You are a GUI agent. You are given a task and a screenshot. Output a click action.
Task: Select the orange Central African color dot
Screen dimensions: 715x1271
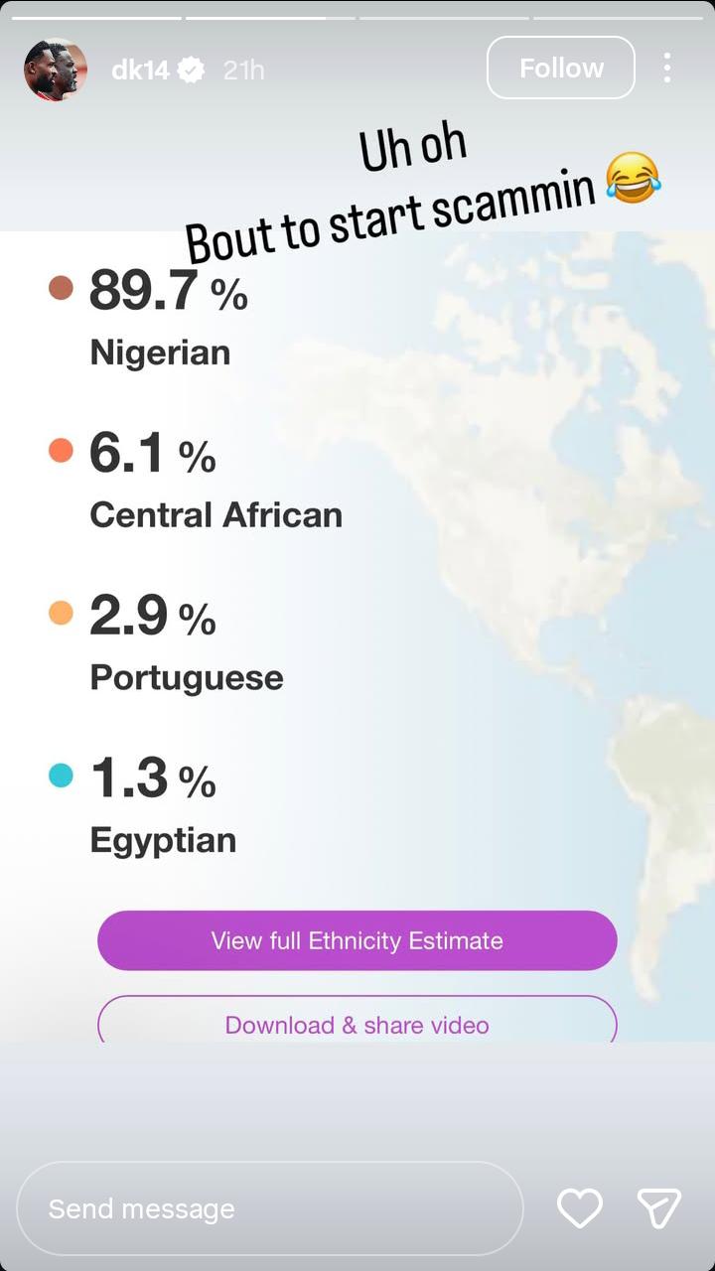point(62,451)
